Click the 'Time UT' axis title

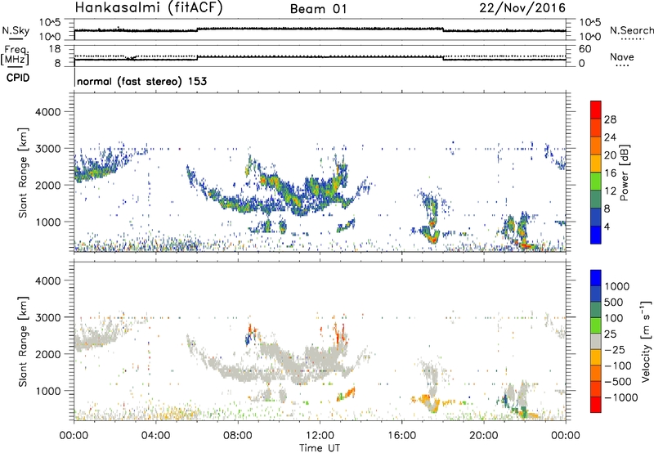[x=320, y=448]
